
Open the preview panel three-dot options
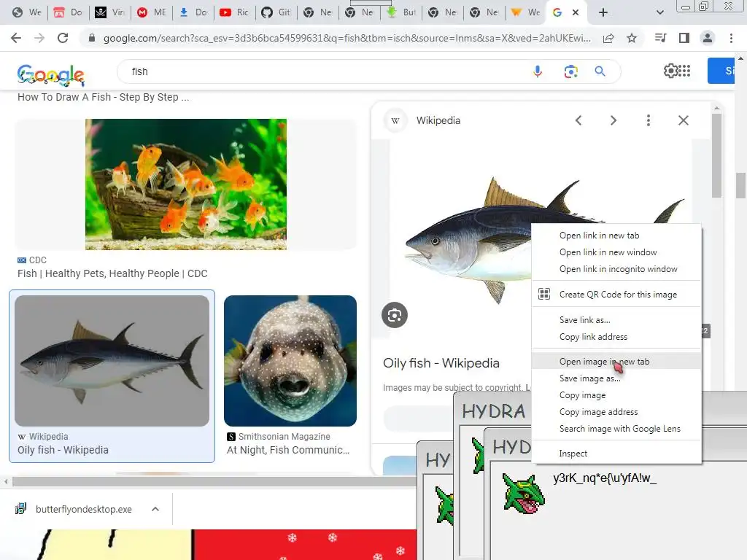(648, 120)
